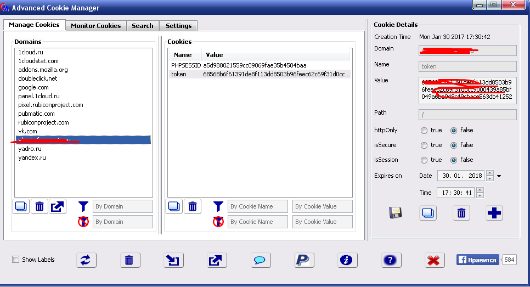Increase expiry date with up spinner
Viewport: 530px width, 287px height.
[x=489, y=173]
